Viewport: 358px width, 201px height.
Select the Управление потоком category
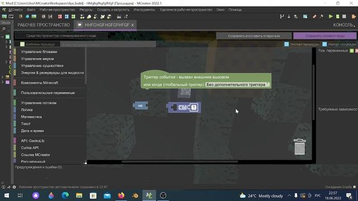[x=39, y=103]
